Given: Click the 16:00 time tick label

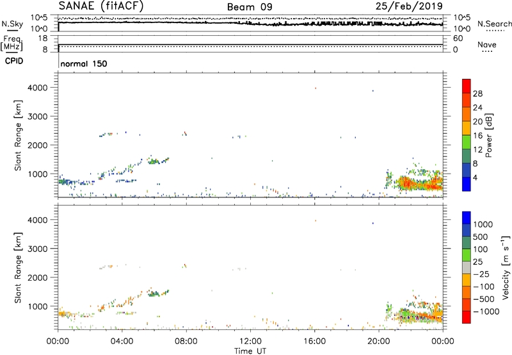Looking at the screenshot, I should click(x=314, y=342).
